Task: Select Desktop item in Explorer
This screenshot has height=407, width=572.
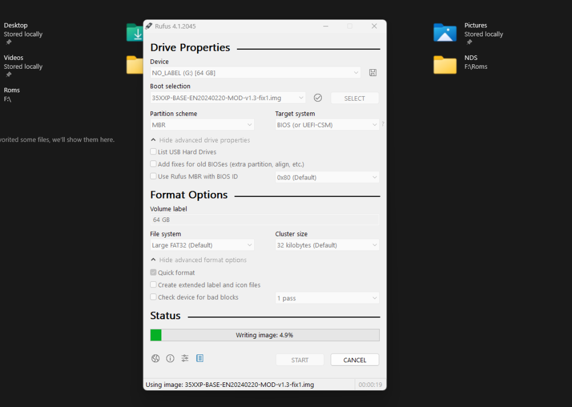Action: click(23, 34)
